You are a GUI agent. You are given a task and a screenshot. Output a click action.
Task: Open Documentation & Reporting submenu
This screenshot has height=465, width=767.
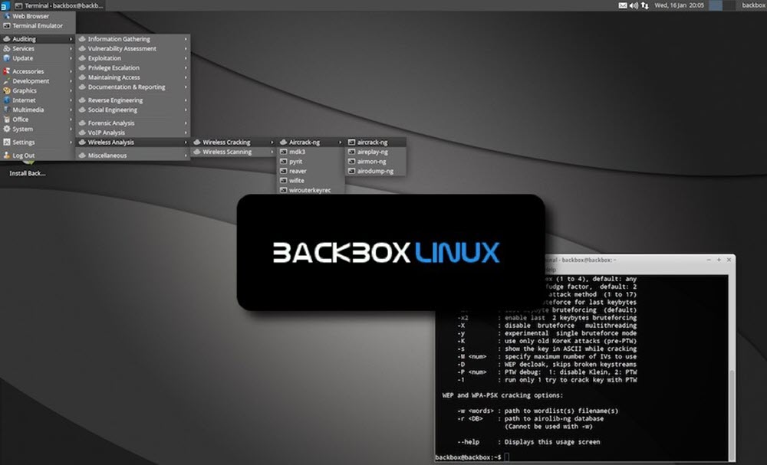pyautogui.click(x=133, y=87)
